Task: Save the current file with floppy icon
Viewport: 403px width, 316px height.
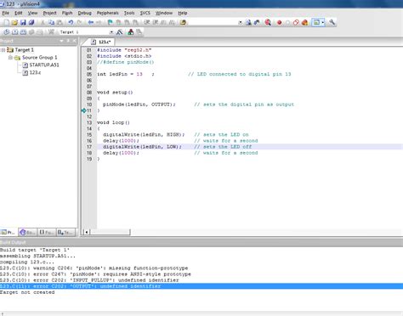Action: [23, 22]
